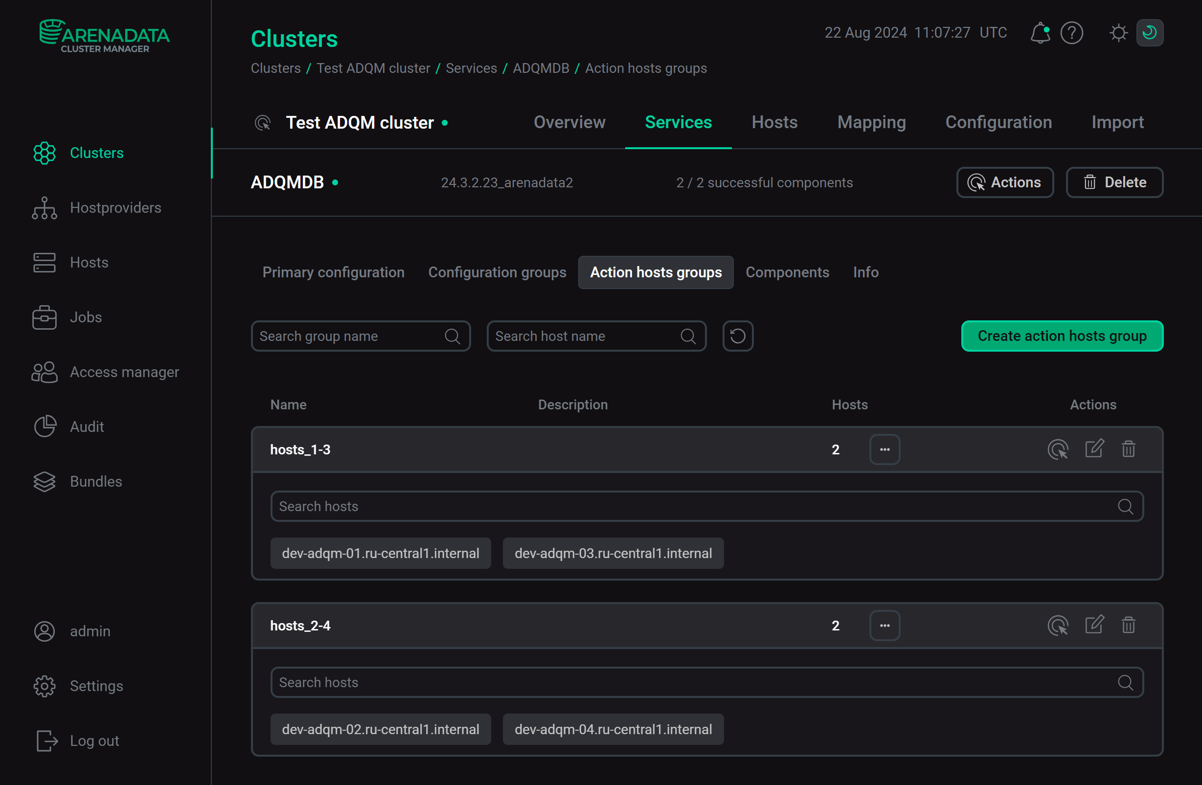1202x785 pixels.
Task: Click the search icon in host name field
Action: click(688, 336)
